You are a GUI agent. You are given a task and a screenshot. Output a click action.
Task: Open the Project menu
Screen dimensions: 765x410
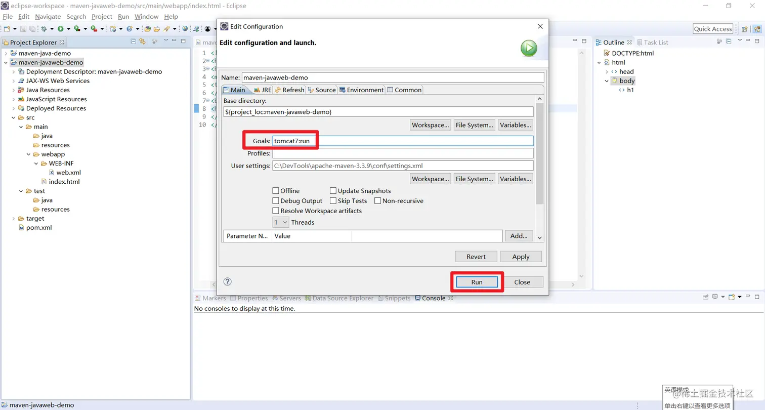coord(102,17)
